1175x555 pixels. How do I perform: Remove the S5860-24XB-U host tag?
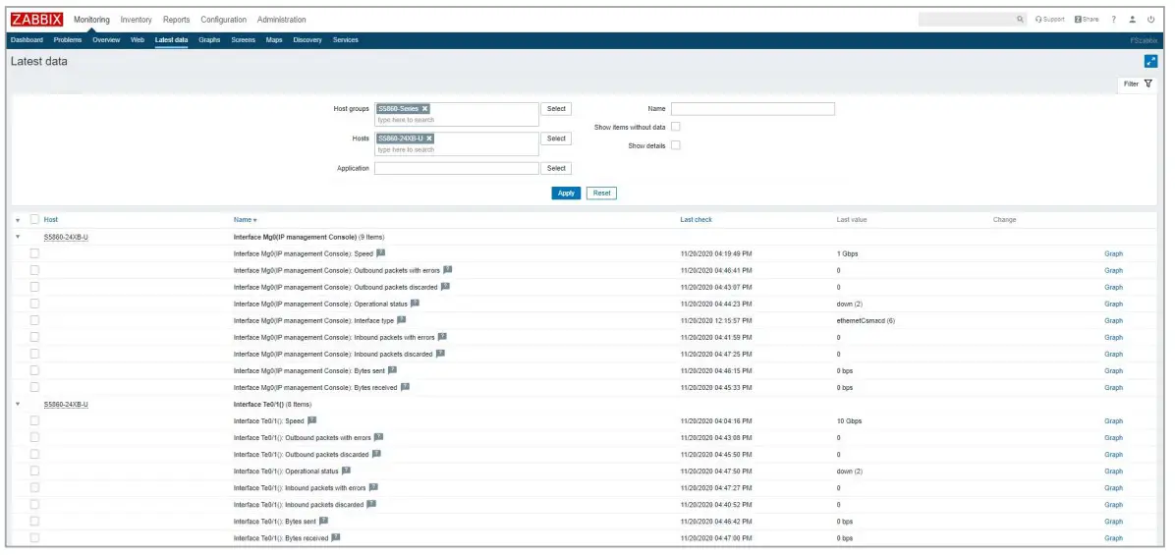point(429,139)
